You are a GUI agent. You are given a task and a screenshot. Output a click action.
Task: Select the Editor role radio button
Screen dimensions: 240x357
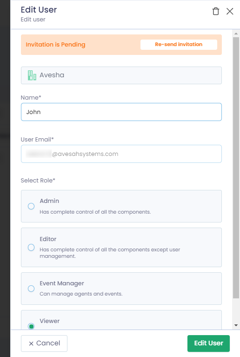pyautogui.click(x=31, y=248)
